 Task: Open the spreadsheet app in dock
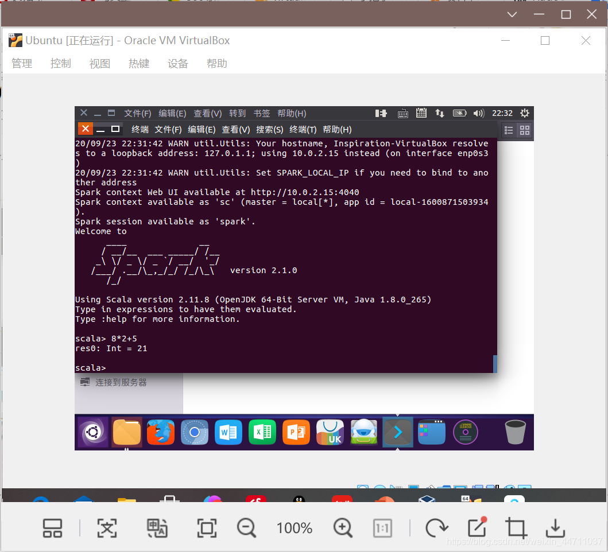[262, 432]
